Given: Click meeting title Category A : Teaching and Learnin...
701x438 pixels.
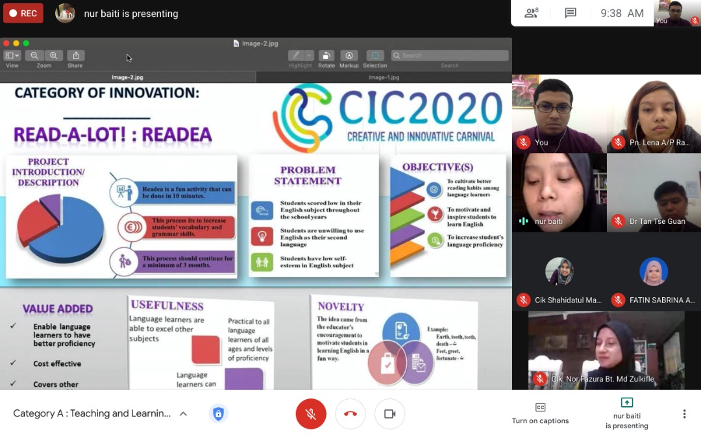Looking at the screenshot, I should (x=92, y=413).
